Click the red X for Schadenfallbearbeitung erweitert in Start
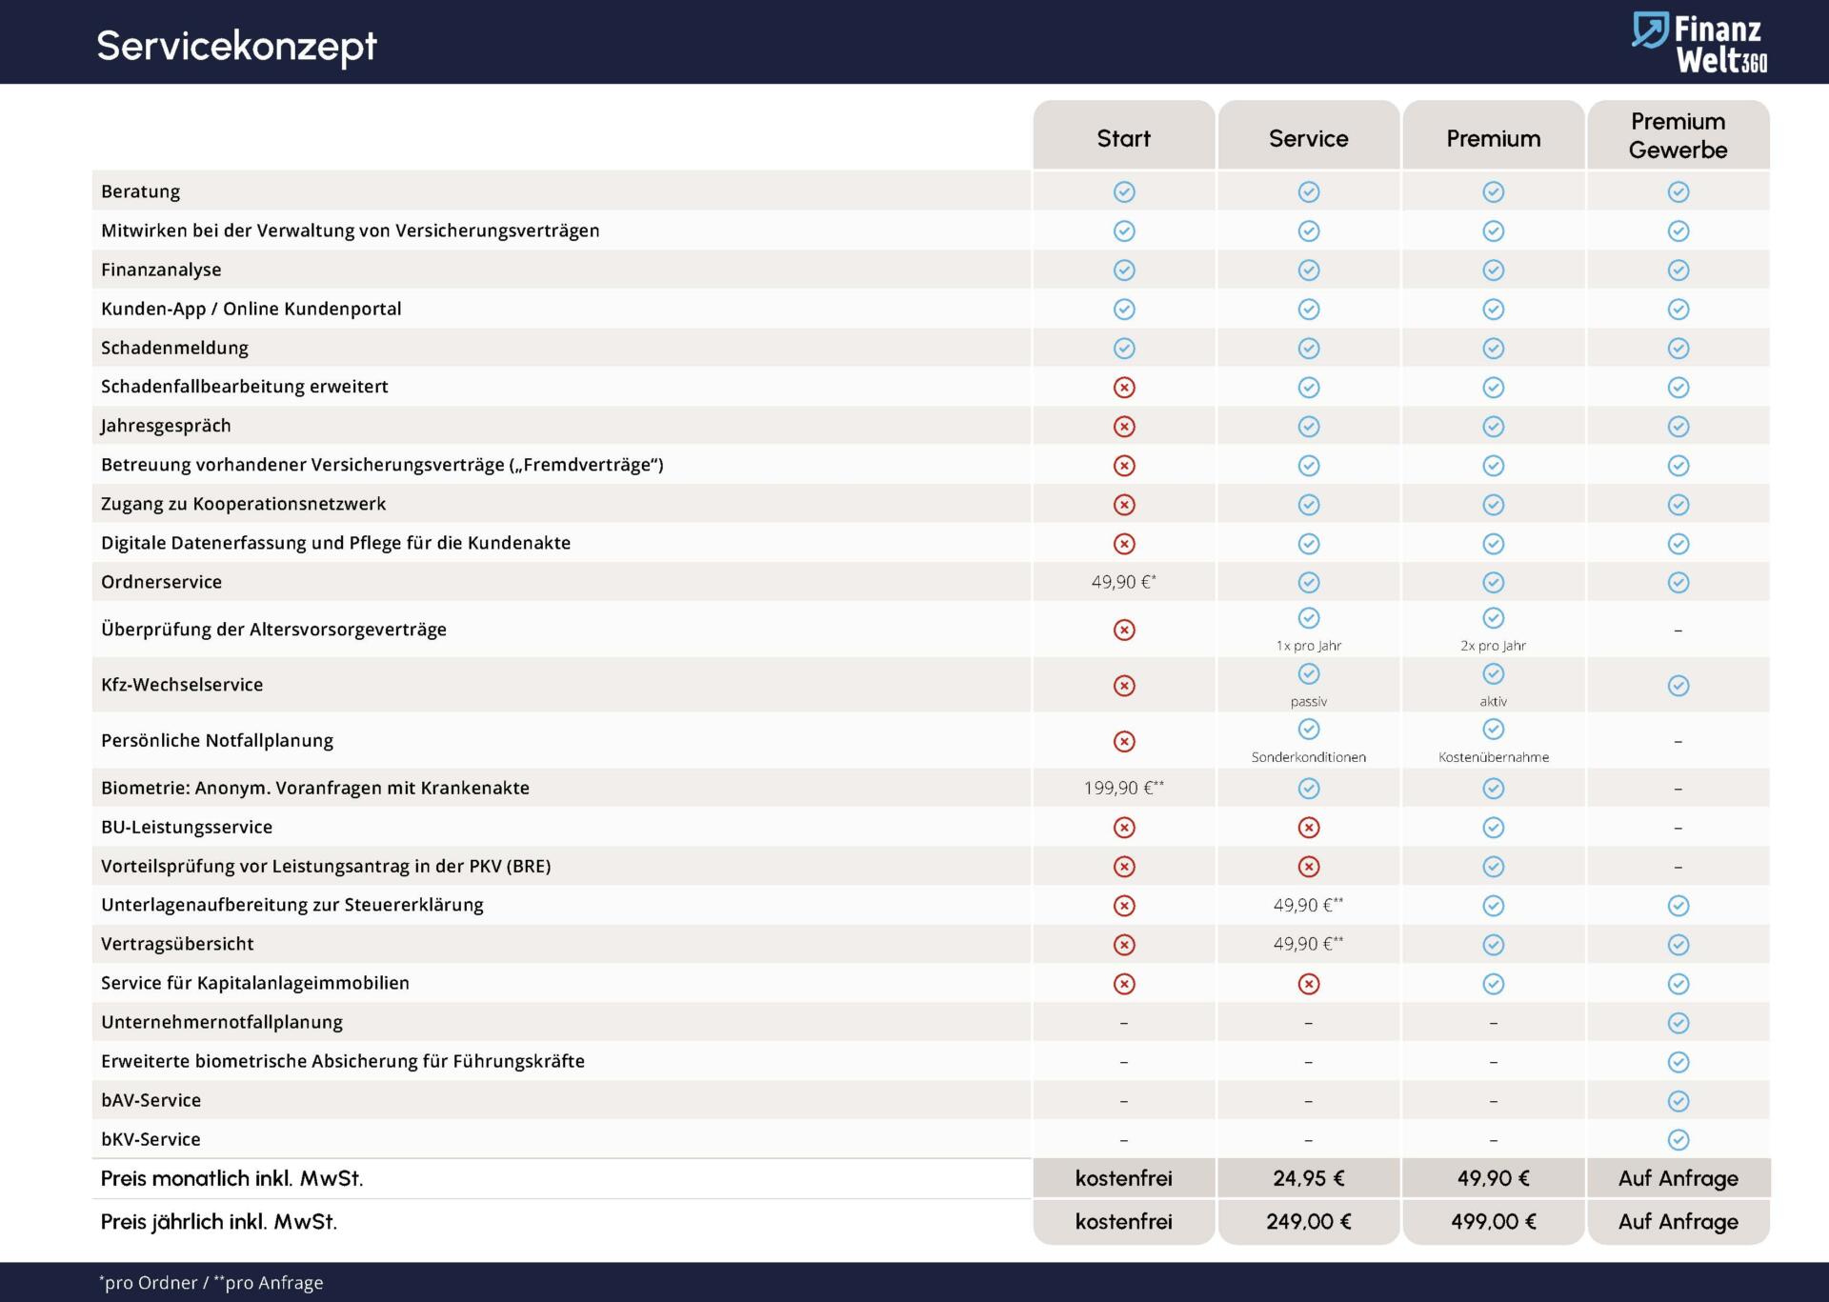The width and height of the screenshot is (1829, 1302). pyautogui.click(x=1124, y=388)
